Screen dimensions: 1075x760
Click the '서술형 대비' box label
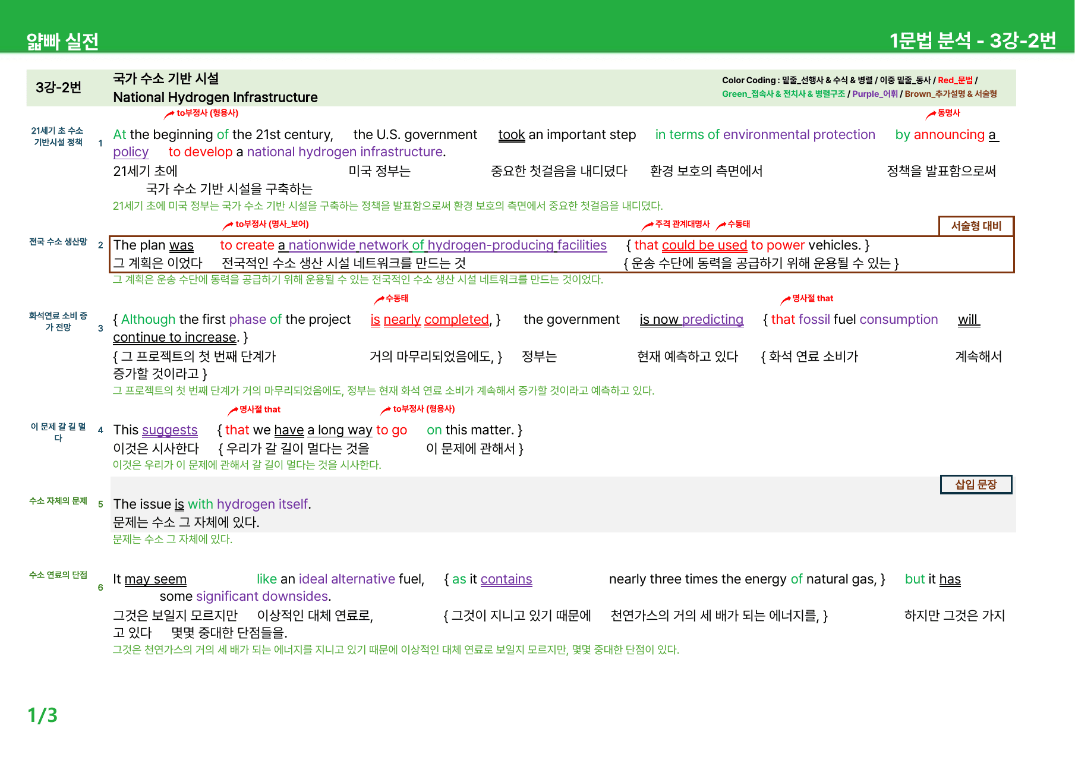[x=976, y=226]
